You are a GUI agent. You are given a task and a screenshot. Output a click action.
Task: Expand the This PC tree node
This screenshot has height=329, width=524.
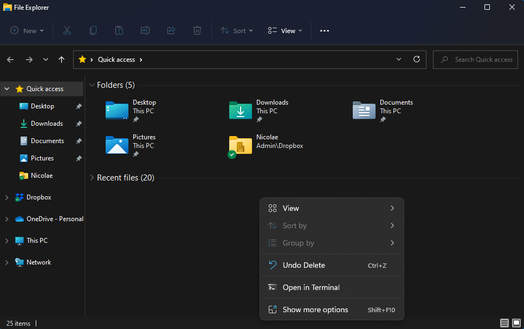(7, 241)
